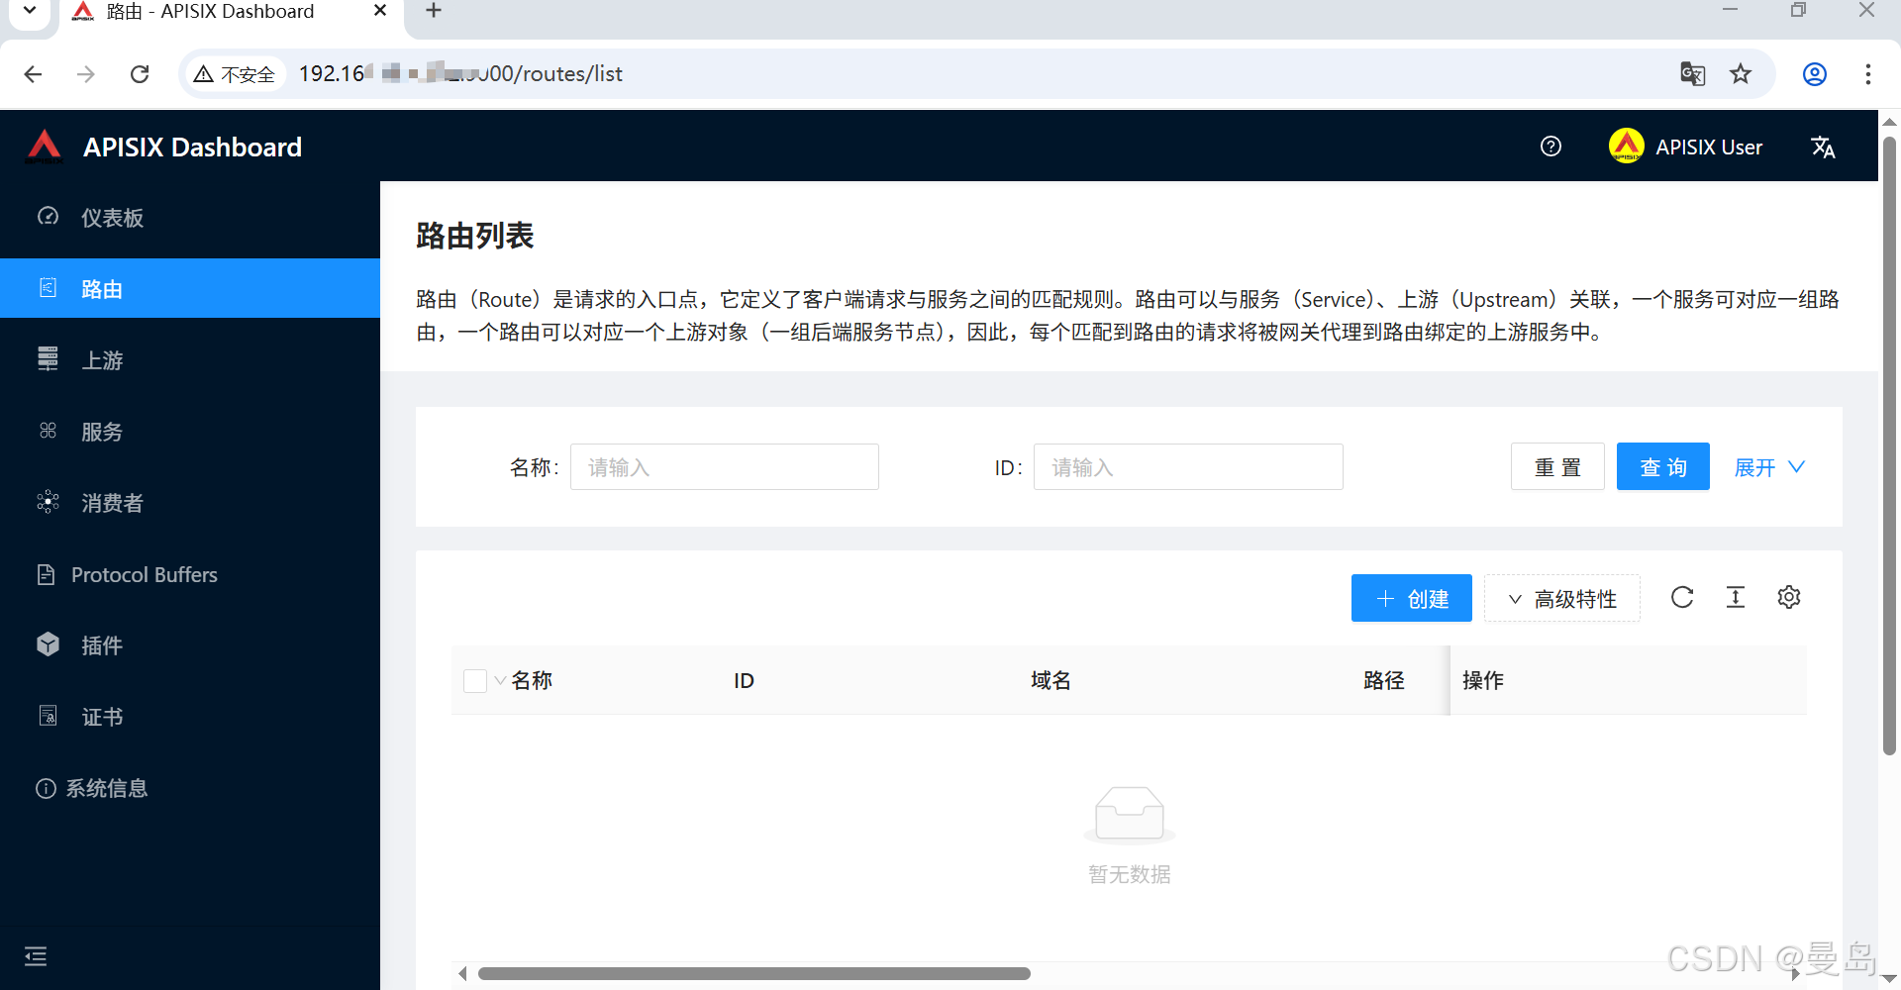Image resolution: width=1901 pixels, height=990 pixels.
Task: Click the 路径 column header
Action: pos(1384,681)
